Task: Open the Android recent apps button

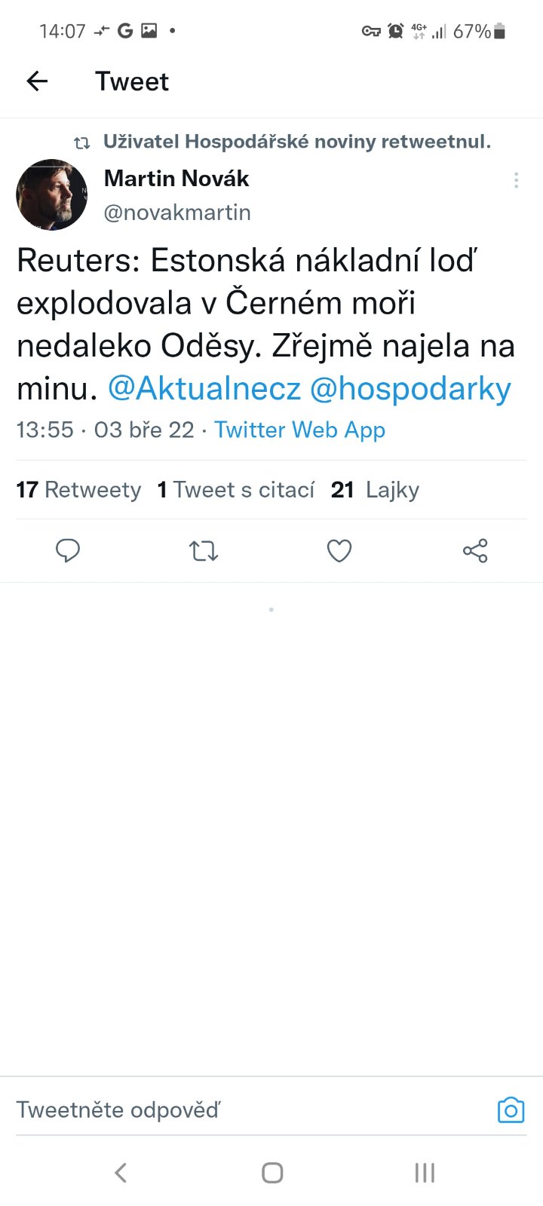Action: [x=425, y=1173]
